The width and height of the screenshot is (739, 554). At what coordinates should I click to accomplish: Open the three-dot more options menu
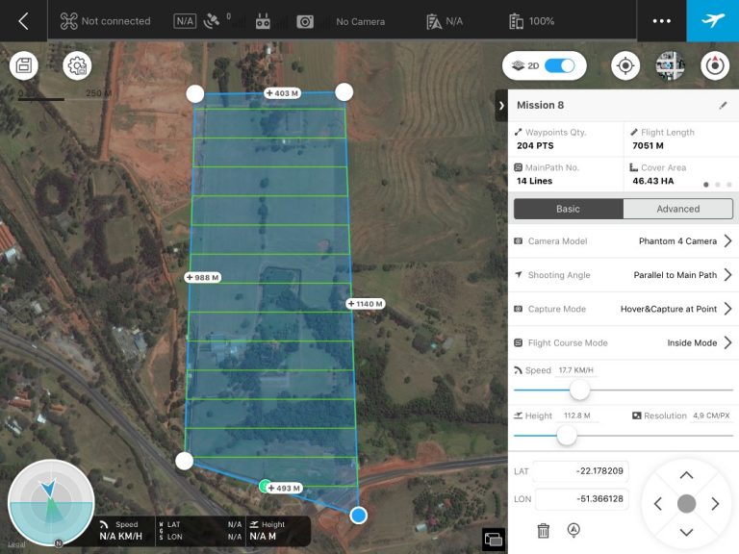[661, 21]
